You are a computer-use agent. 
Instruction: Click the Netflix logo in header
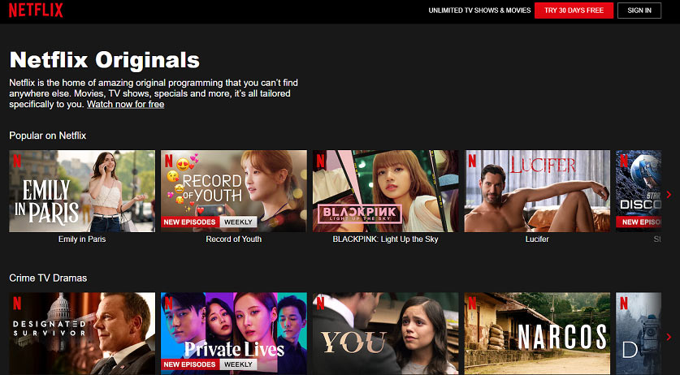(x=36, y=10)
